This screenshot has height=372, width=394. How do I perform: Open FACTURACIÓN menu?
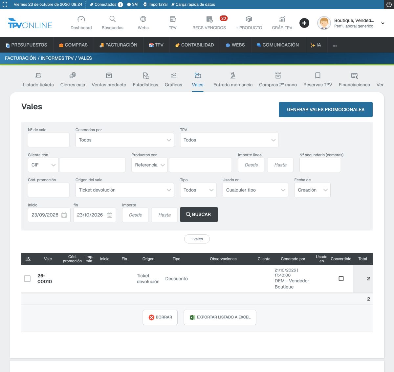pos(119,45)
